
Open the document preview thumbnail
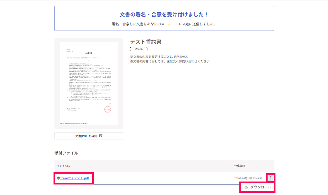(x=89, y=84)
